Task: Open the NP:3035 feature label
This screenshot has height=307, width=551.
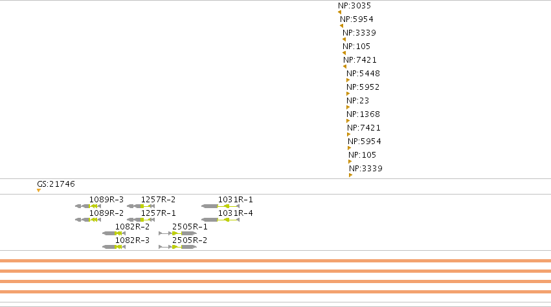Action: [x=354, y=6]
